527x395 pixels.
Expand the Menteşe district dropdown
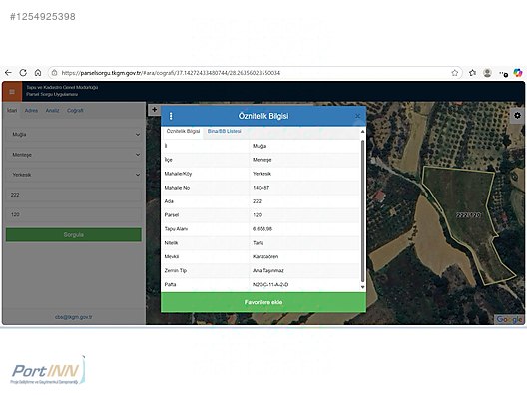[x=74, y=155]
